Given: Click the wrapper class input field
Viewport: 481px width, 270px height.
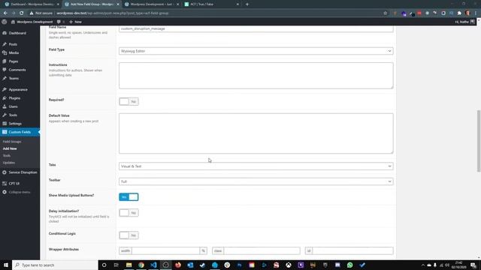Looking at the screenshot, I should pyautogui.click(x=262, y=250).
